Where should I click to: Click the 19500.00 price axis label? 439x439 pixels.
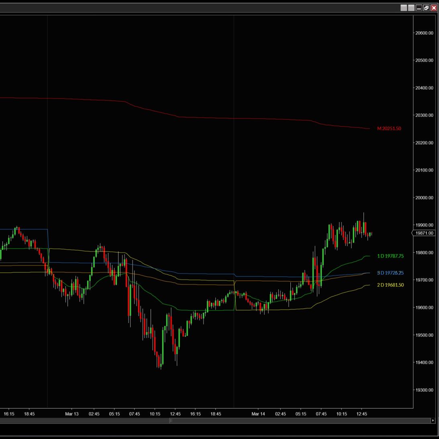point(424,335)
